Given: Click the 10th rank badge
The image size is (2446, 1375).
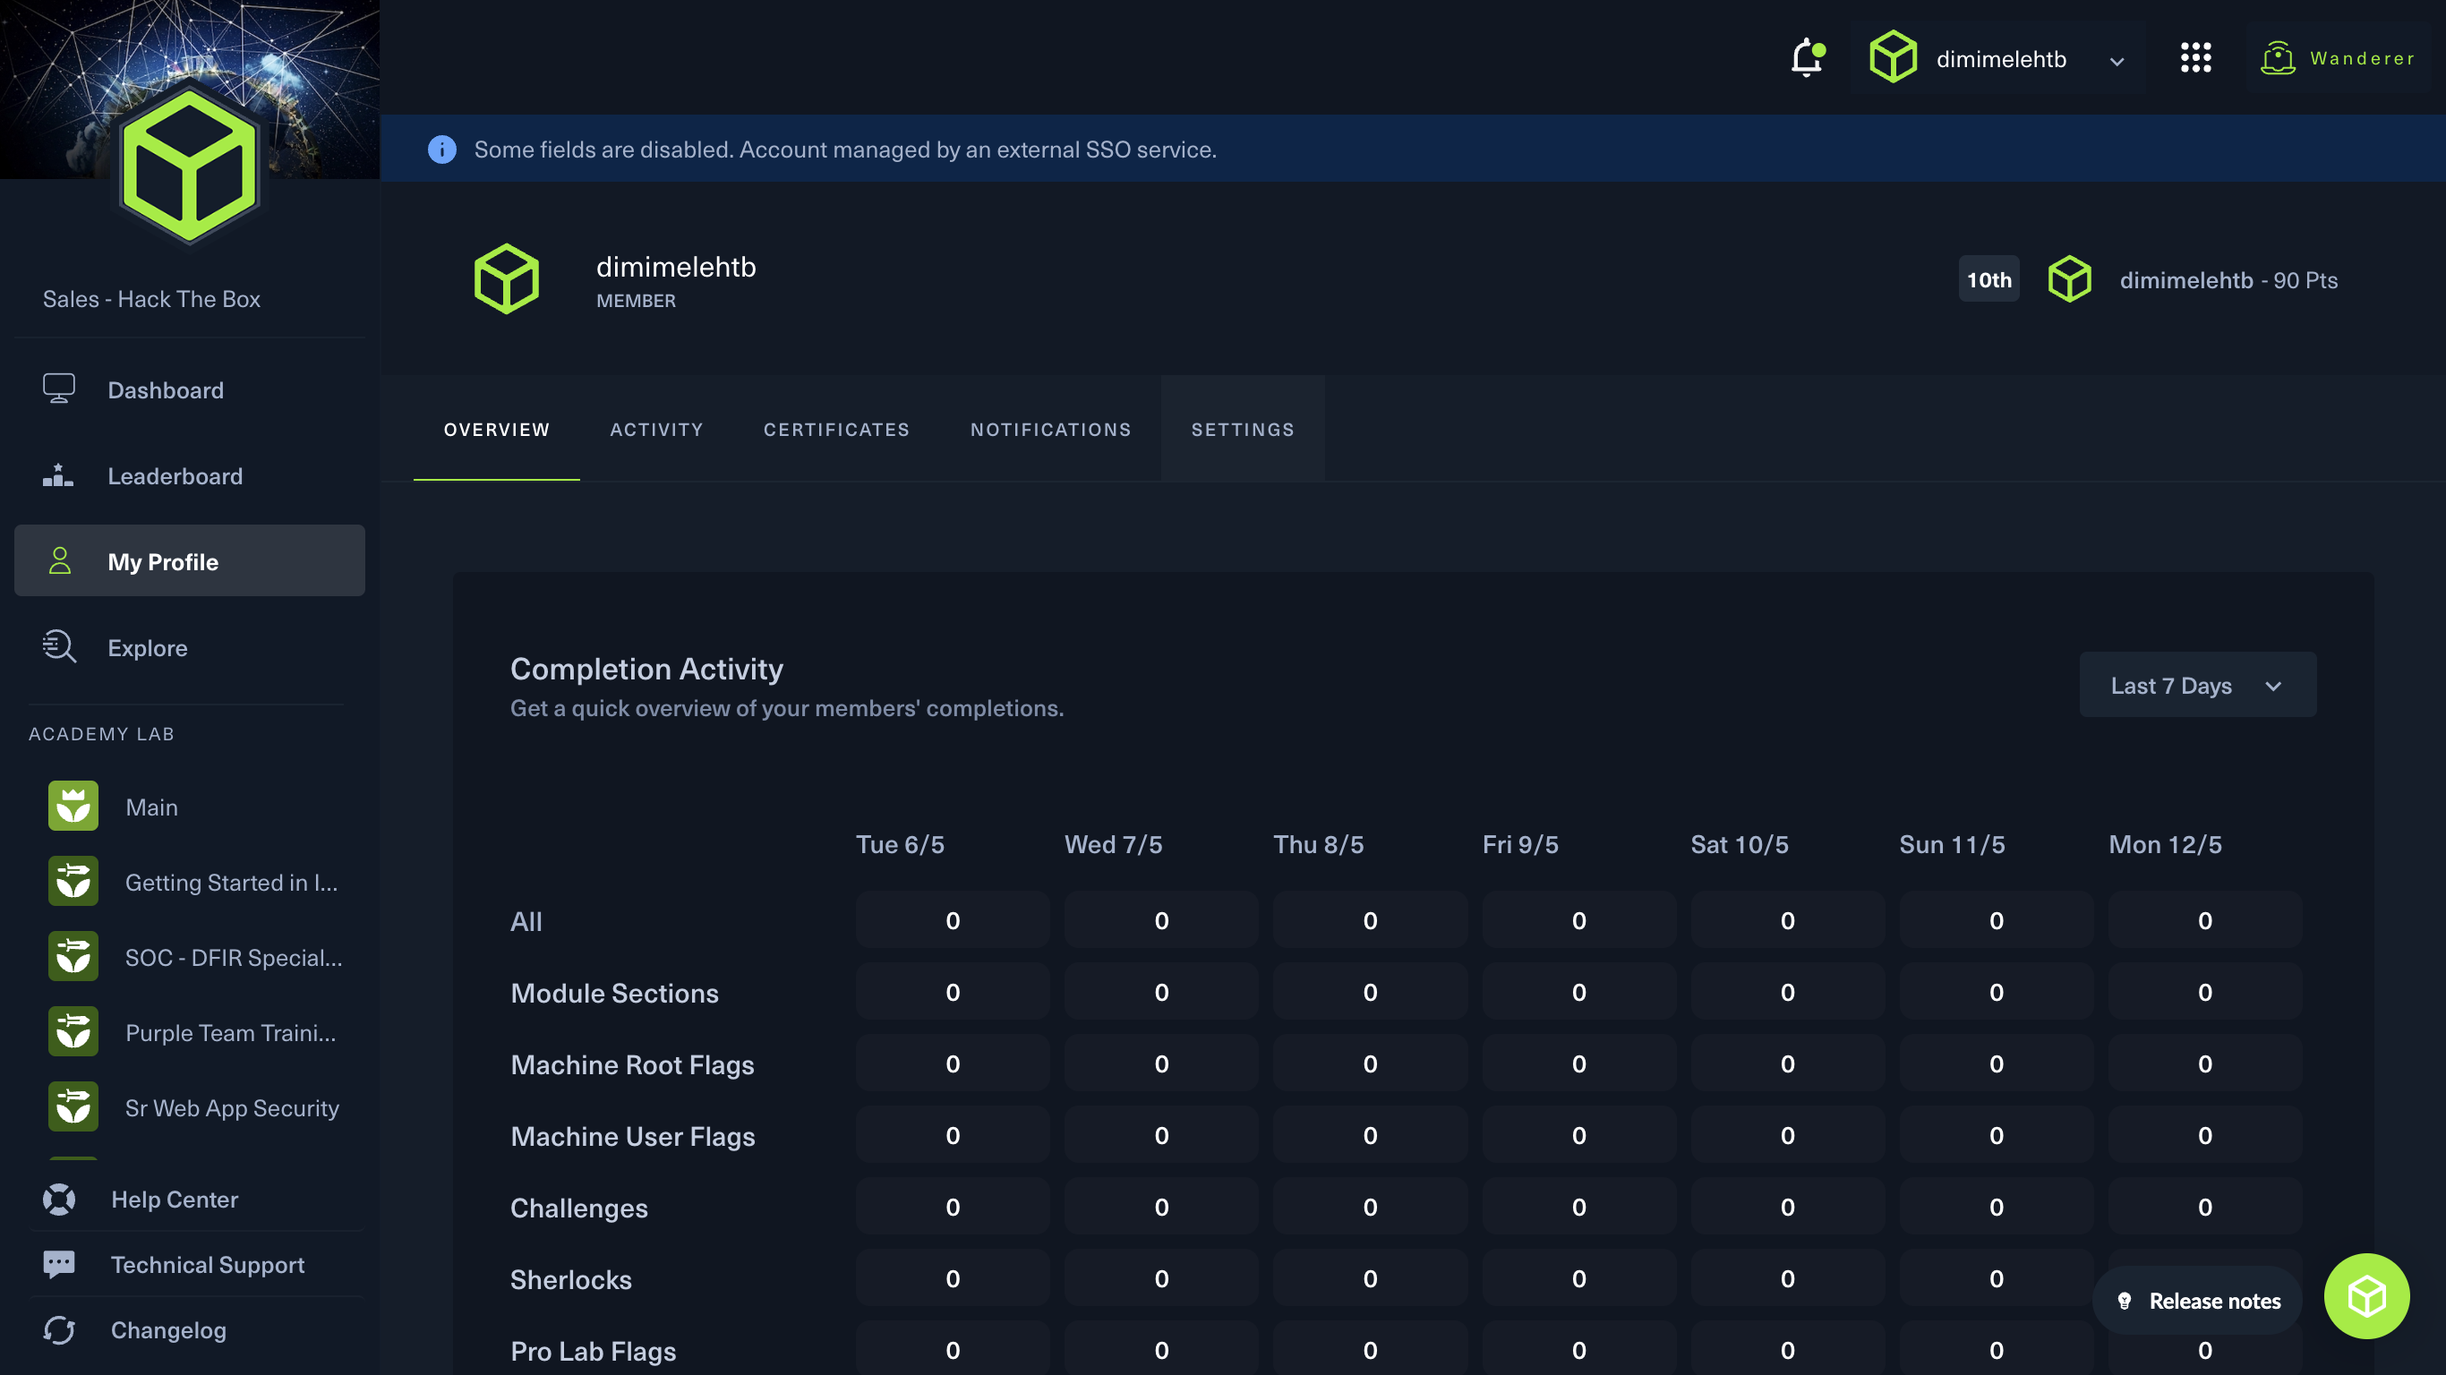Looking at the screenshot, I should [1988, 279].
